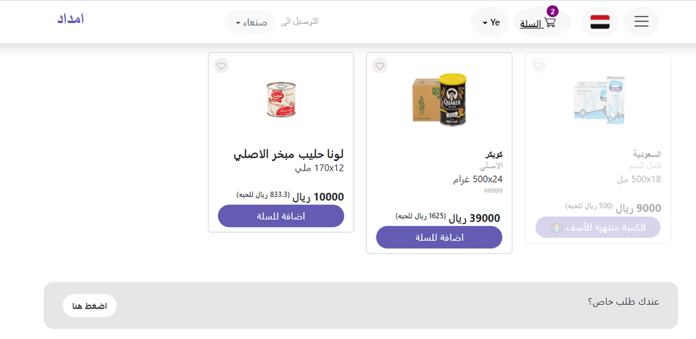This screenshot has width=696, height=339.
Task: Click the امداد logo
Action: 70,19
